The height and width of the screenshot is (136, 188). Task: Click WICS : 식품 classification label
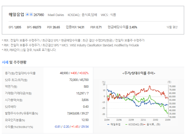coord(108,15)
